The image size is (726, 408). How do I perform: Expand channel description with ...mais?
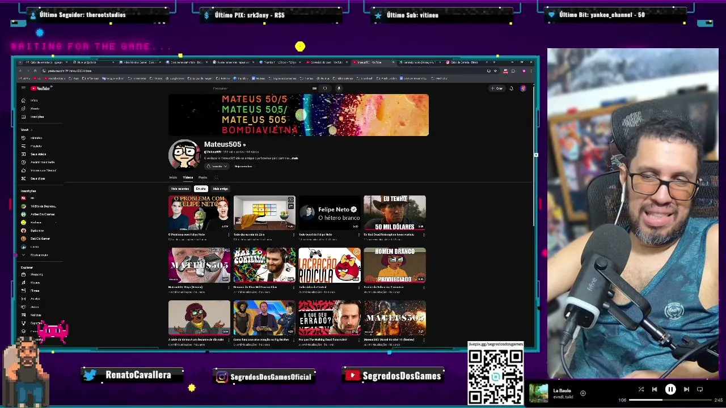click(294, 158)
